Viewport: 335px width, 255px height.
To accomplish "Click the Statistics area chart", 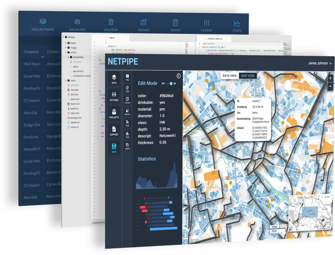I will coord(157,176).
